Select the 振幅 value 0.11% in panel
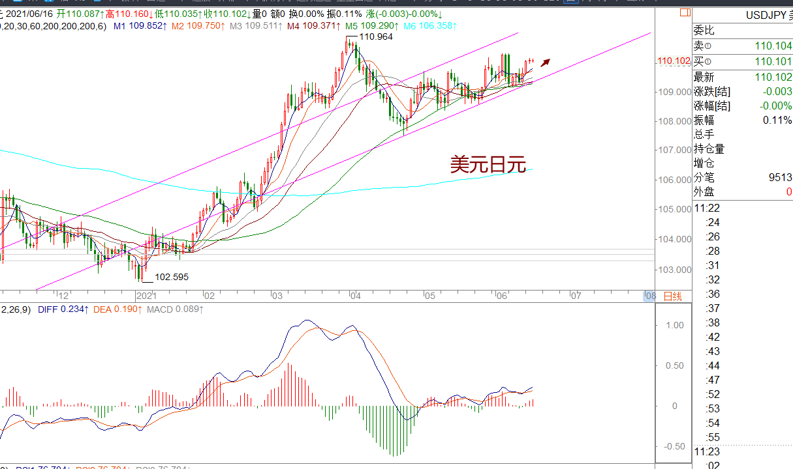 pos(777,120)
